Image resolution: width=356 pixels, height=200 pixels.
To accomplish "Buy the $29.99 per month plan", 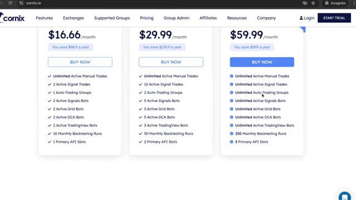I will pos(171,62).
